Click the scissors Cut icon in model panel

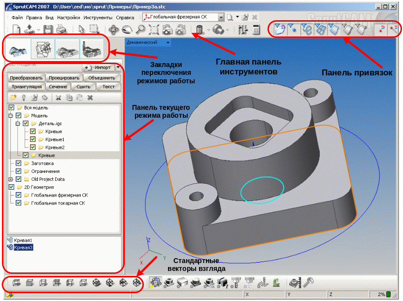point(59,98)
